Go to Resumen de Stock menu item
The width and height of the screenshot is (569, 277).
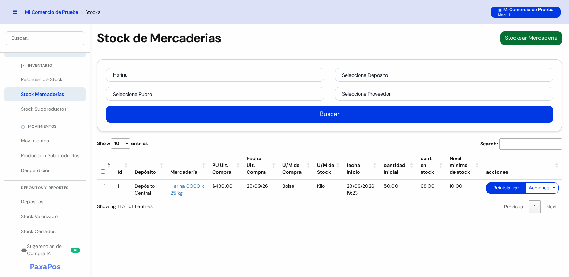42,79
